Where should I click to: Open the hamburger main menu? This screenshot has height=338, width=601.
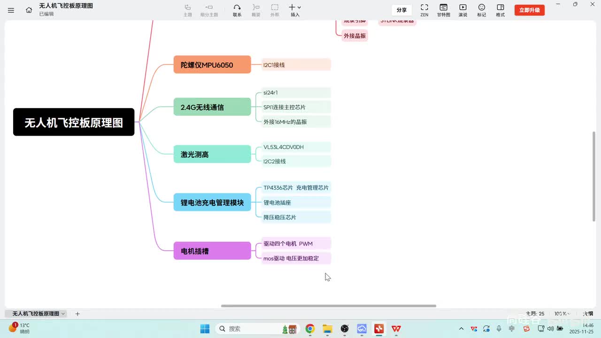[11, 10]
